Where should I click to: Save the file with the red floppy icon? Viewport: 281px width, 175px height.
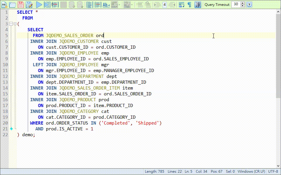[21, 5]
